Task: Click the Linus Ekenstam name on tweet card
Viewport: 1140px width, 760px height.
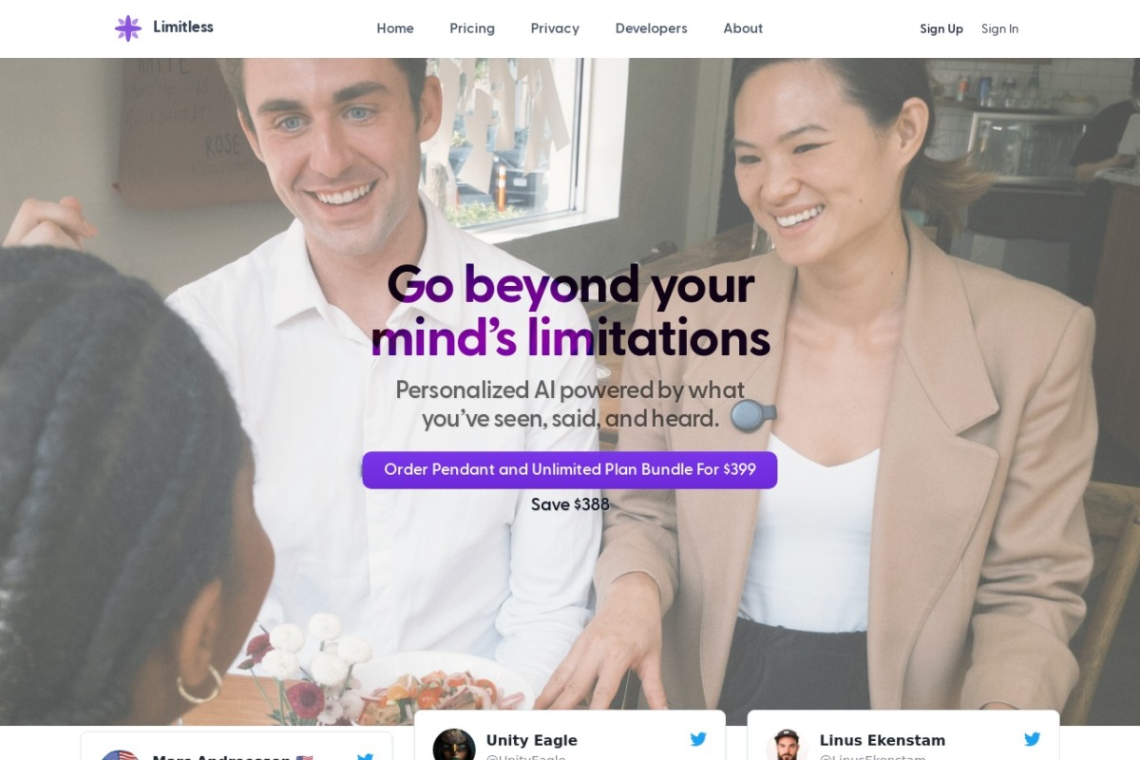Action: (x=883, y=740)
